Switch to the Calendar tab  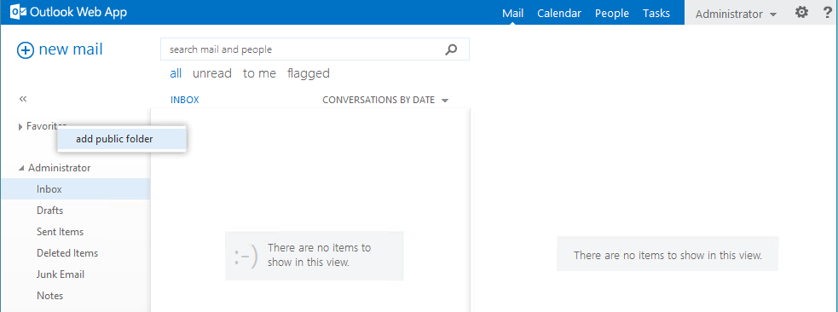point(559,14)
